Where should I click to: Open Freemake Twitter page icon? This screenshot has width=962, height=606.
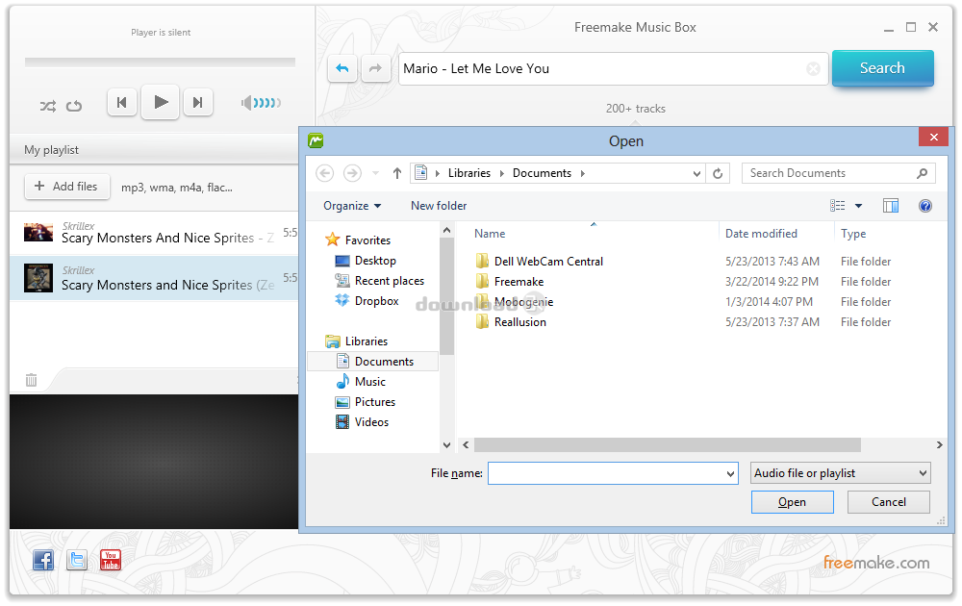pyautogui.click(x=77, y=560)
